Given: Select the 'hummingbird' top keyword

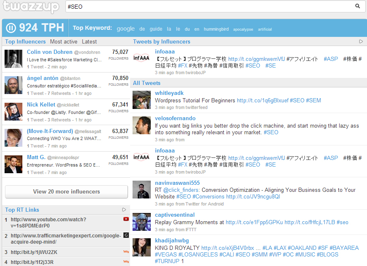Looking at the screenshot, I should tap(216, 29).
